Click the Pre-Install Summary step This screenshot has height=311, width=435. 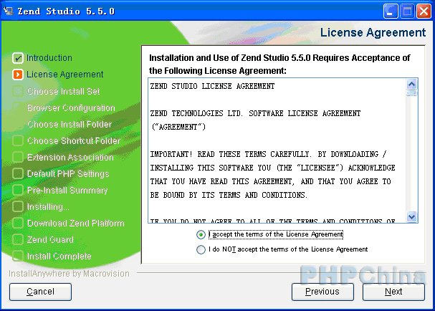coord(67,190)
